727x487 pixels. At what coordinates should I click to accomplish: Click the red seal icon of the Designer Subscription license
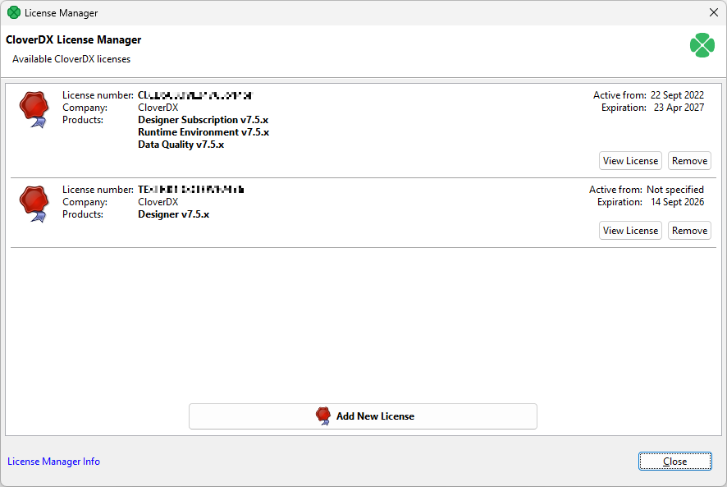34,109
